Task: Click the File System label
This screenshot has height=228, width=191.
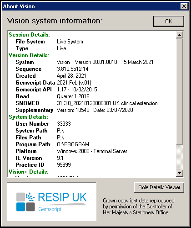Action: [30, 42]
